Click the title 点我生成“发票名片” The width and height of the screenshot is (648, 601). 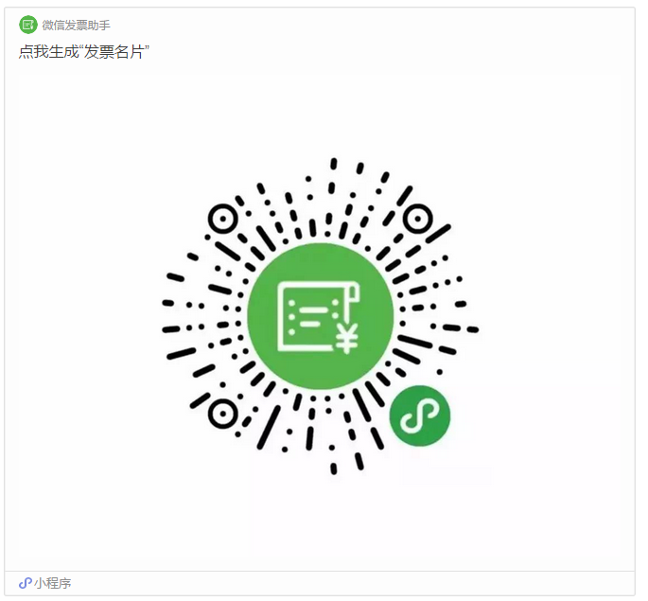(84, 52)
